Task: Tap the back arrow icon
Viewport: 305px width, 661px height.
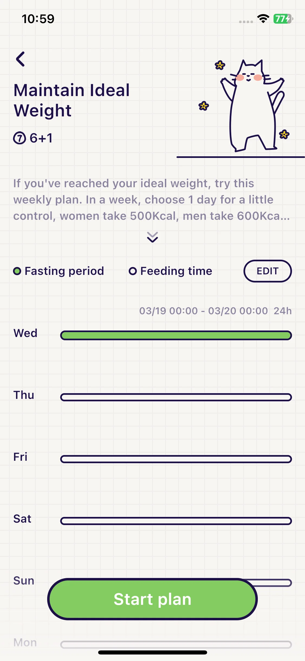Action: pos(21,59)
